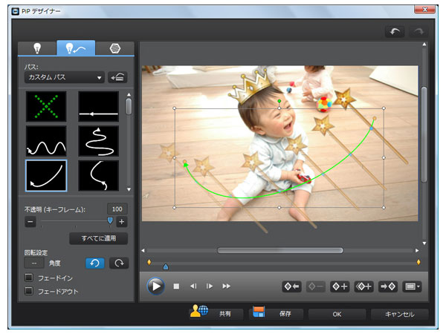The image size is (446, 334).
Task: Switch to the motion path tab
Action: (76, 48)
